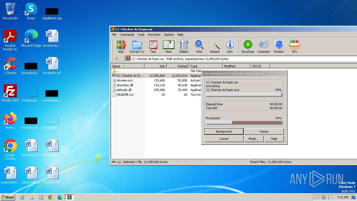This screenshot has height=201, width=357.
Task: Sort by the Size column header
Action: pos(155,66)
